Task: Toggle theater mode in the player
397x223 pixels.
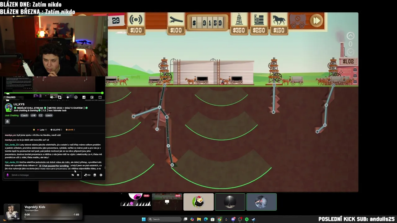Action: [92, 97]
